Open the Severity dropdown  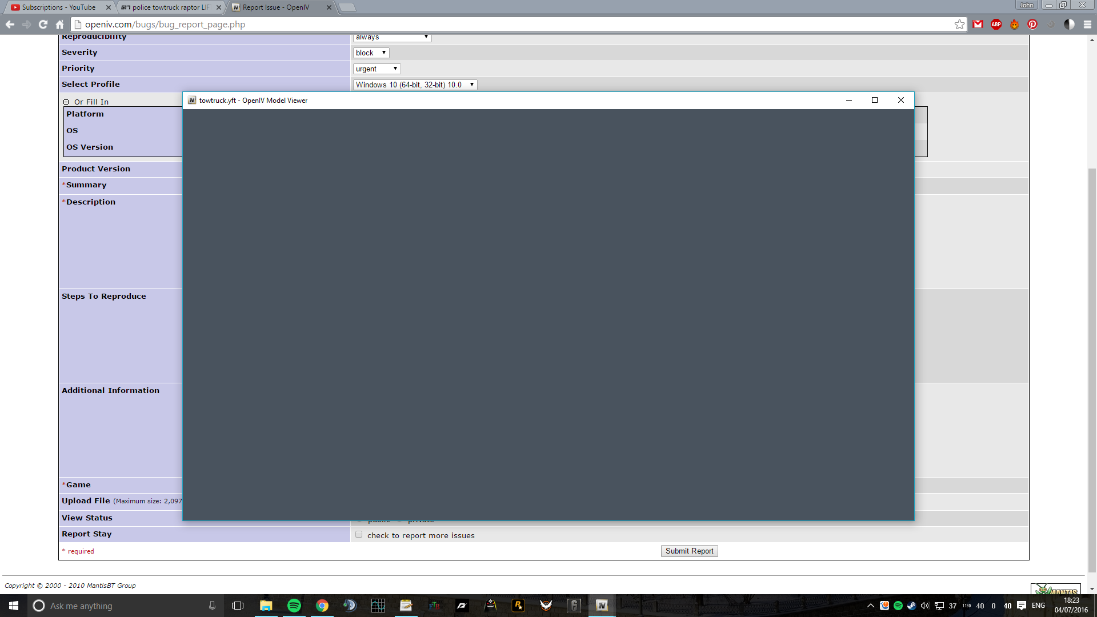coord(371,53)
